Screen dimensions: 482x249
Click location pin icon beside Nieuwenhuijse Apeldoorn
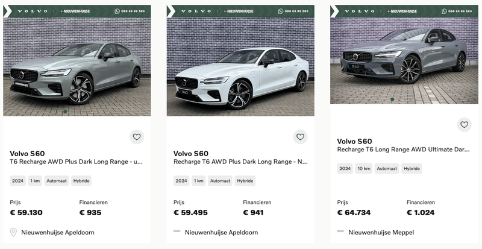(x=13, y=232)
